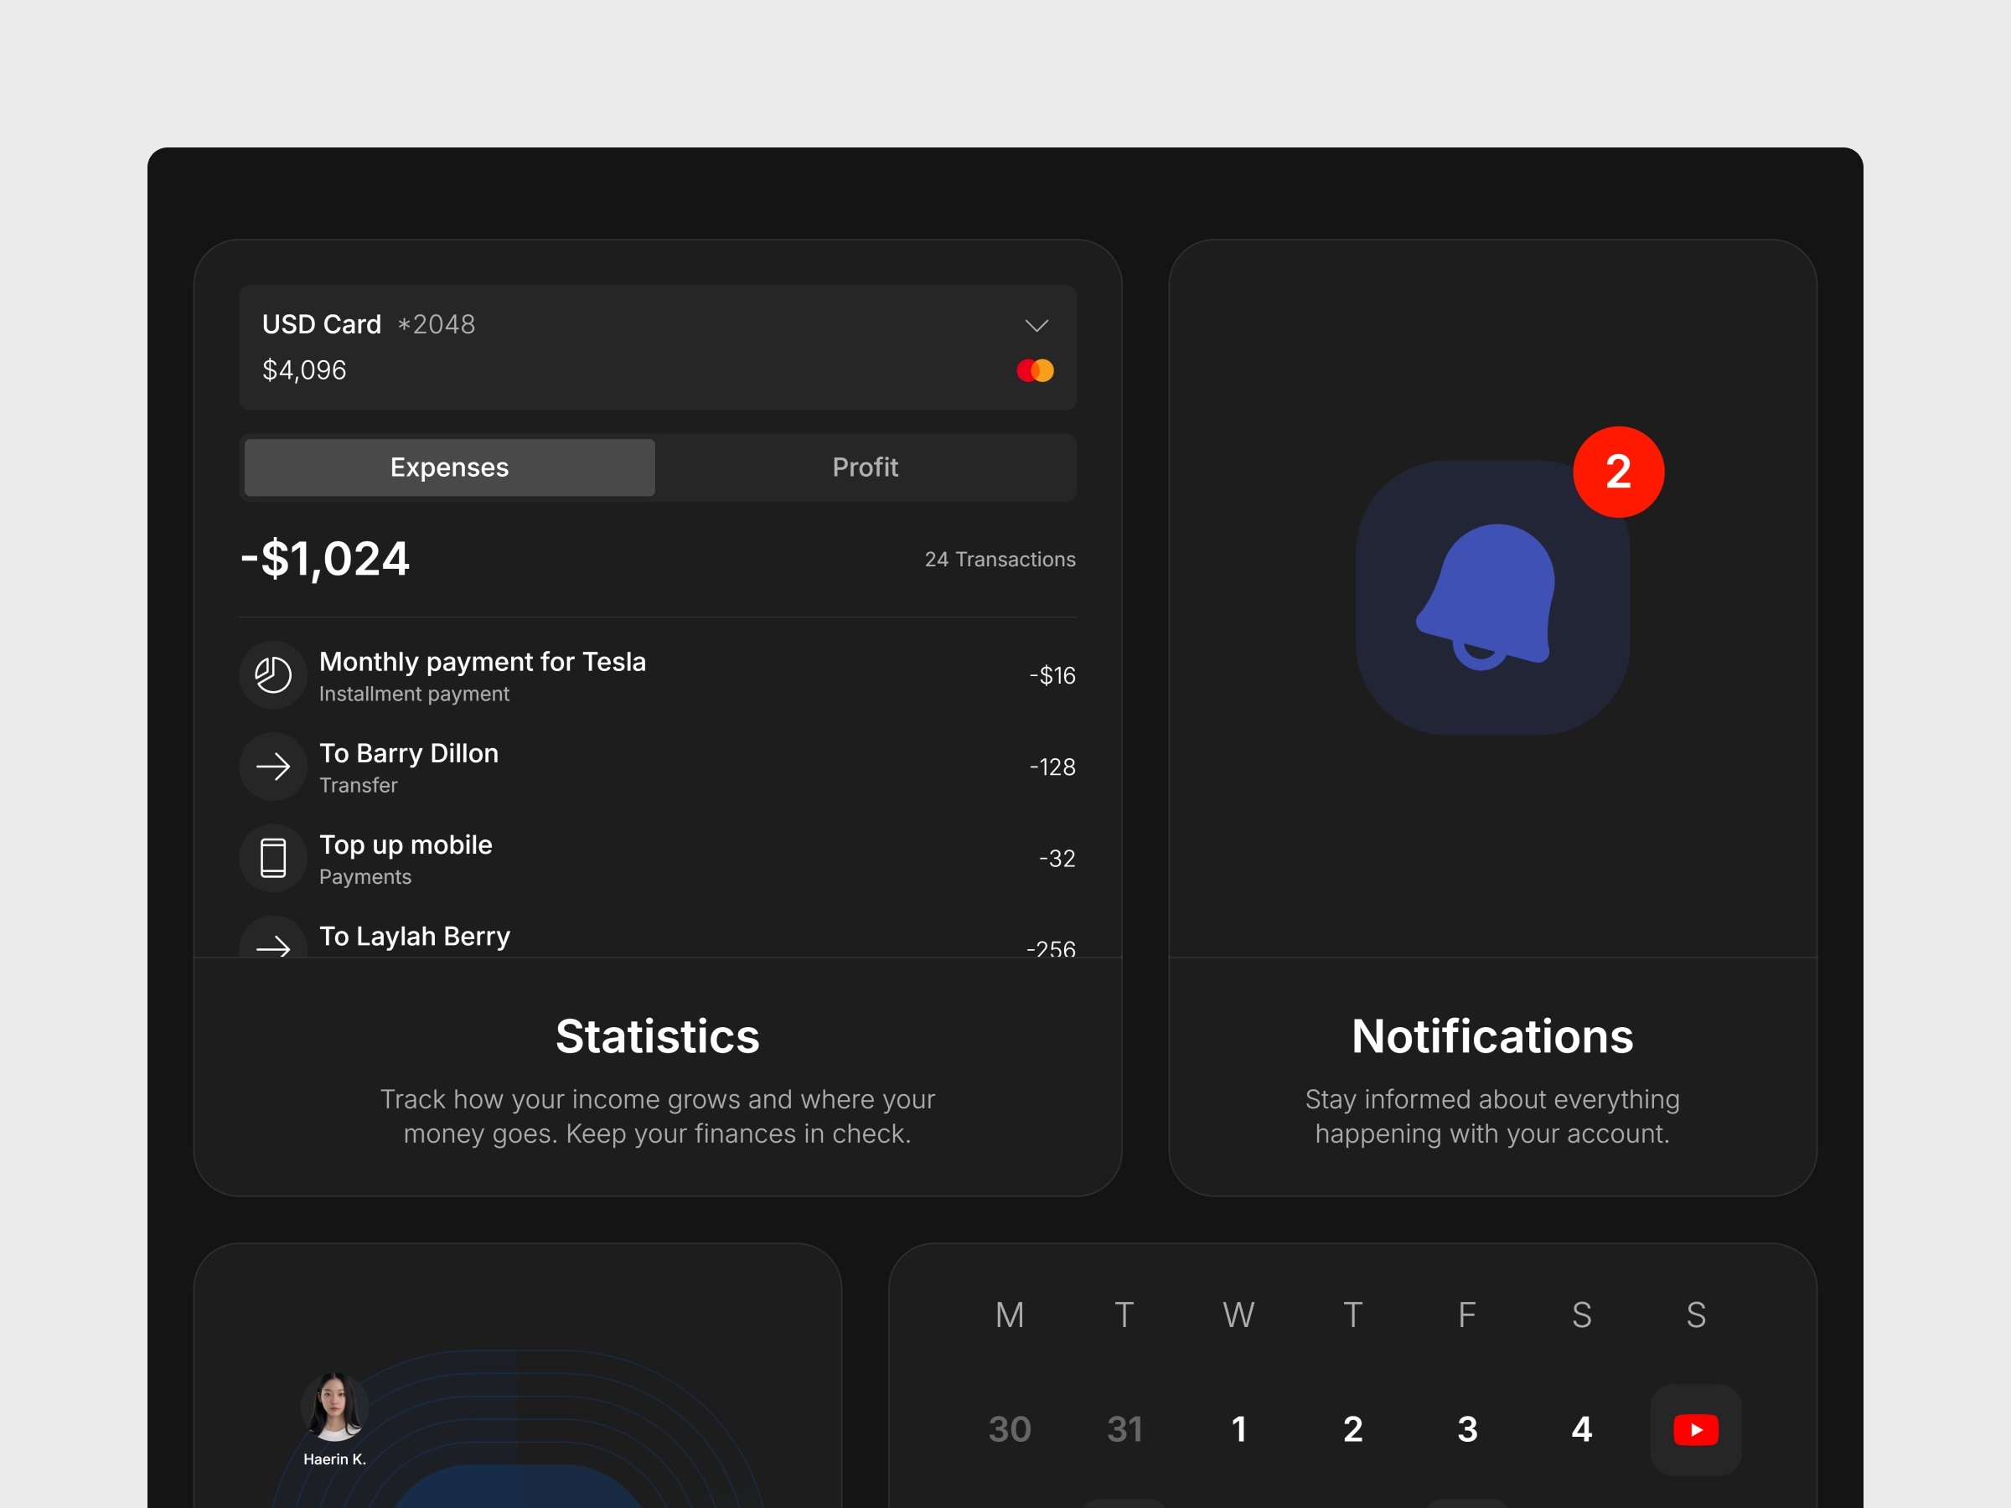
Task: Click the arrow icon beside To Barry Dillon
Action: (x=272, y=767)
